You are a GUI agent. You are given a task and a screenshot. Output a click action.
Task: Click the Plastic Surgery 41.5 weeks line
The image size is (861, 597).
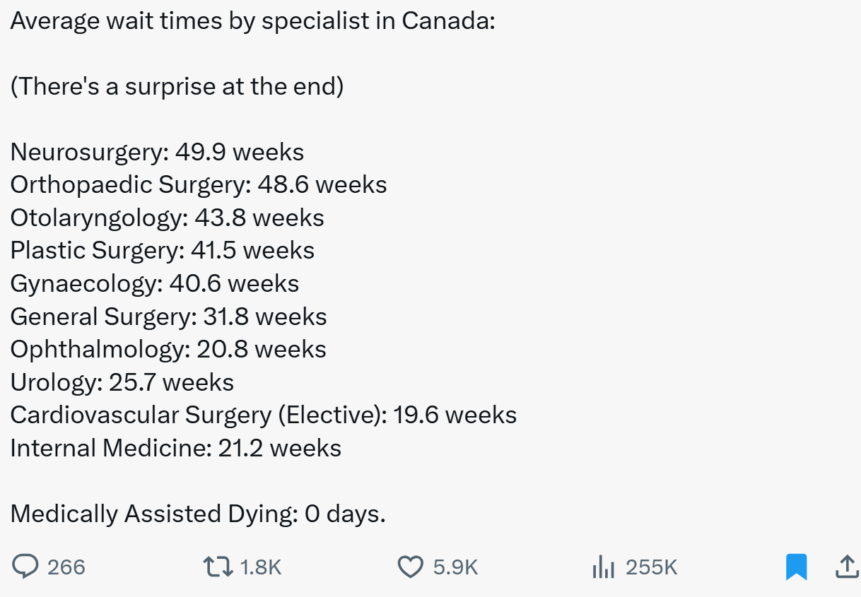(163, 250)
